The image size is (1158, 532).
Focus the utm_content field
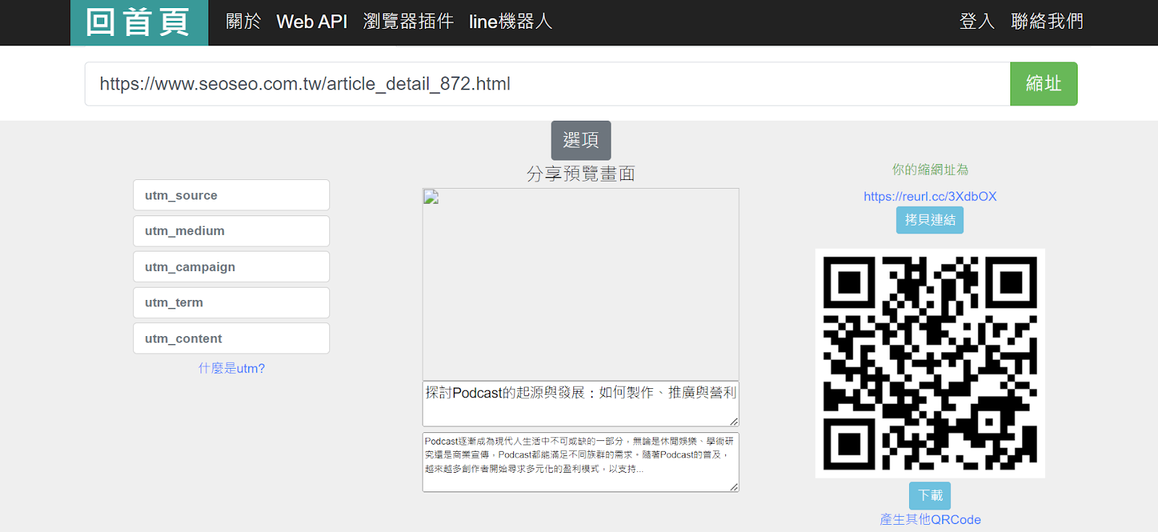[x=232, y=338]
